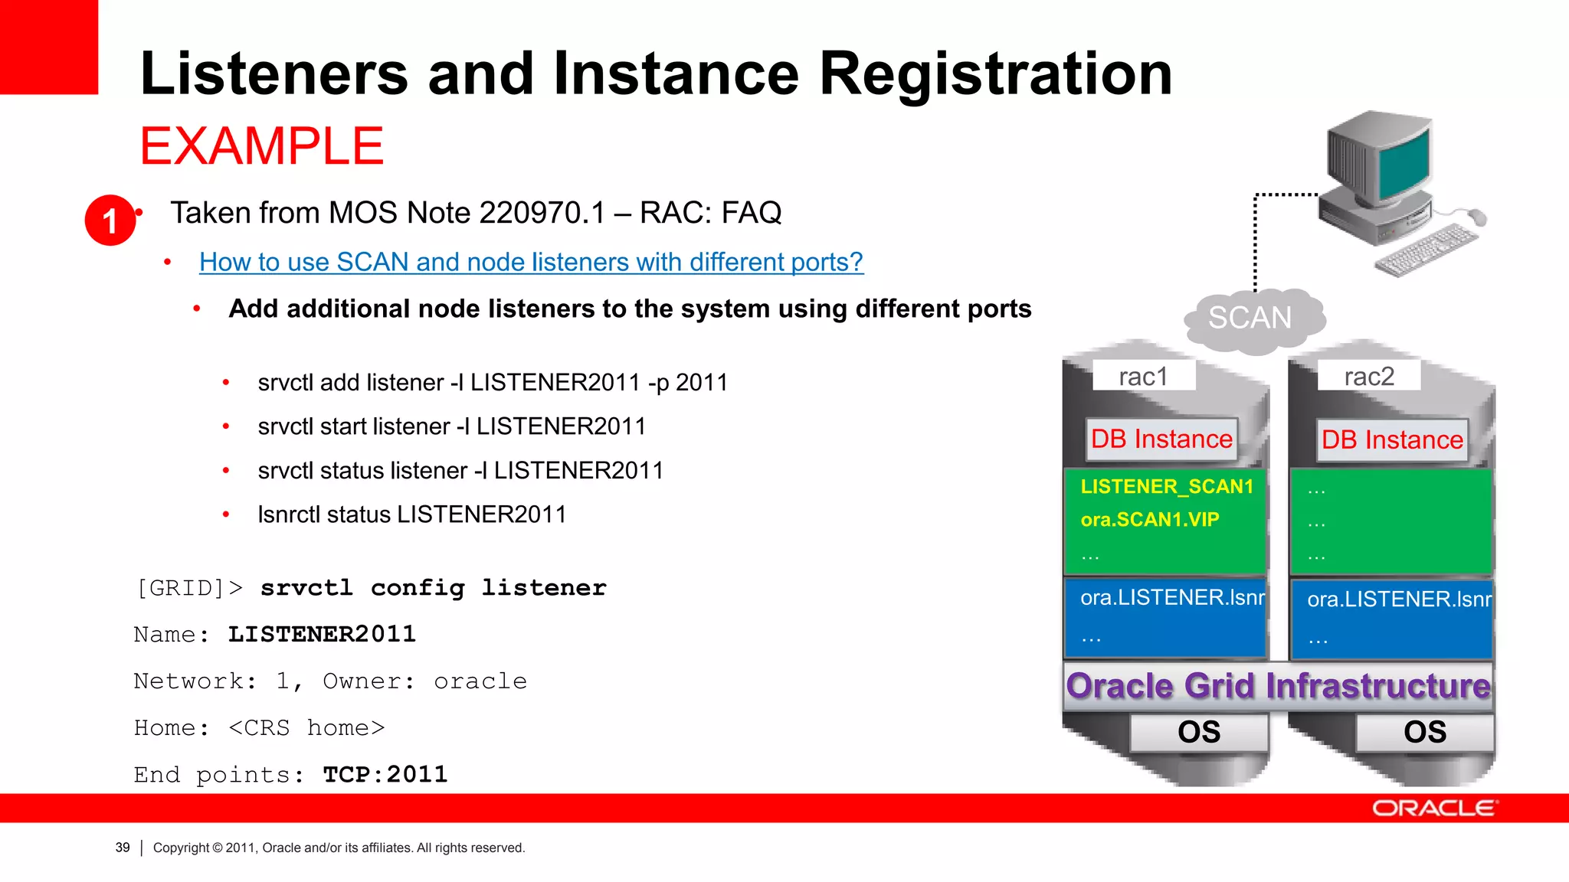
Task: Select lsnrctl status LISTENER2011 line
Action: pos(412,514)
